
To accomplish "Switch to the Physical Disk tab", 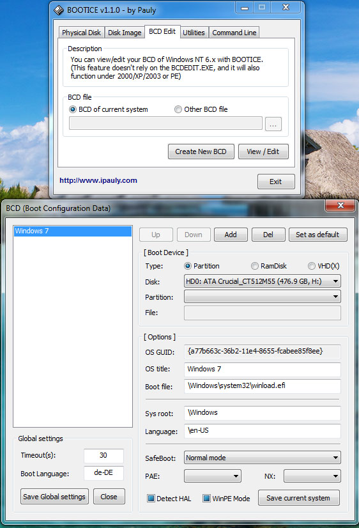I will pos(81,33).
